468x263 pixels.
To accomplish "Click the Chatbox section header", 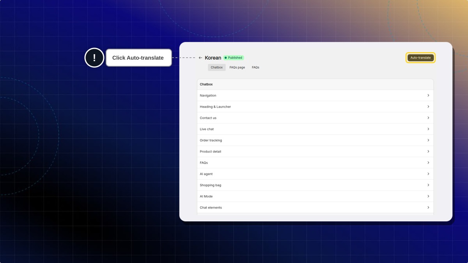I will 315,84.
